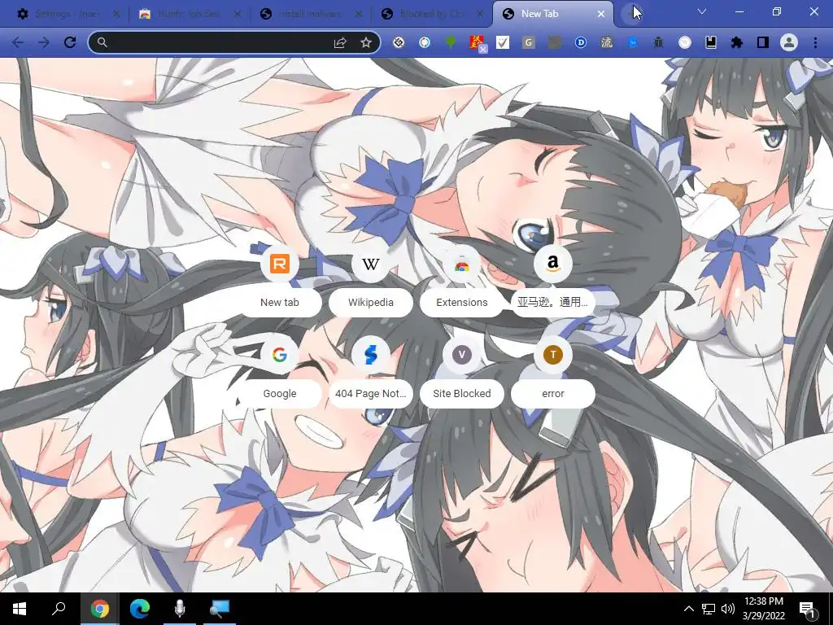
Task: Open the New tab shortcut tile
Action: [x=280, y=282]
